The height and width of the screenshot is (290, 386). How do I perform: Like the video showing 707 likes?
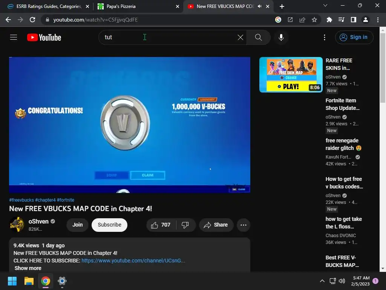[161, 225]
